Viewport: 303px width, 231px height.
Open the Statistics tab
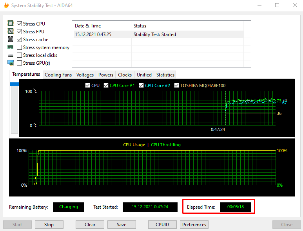pos(165,75)
